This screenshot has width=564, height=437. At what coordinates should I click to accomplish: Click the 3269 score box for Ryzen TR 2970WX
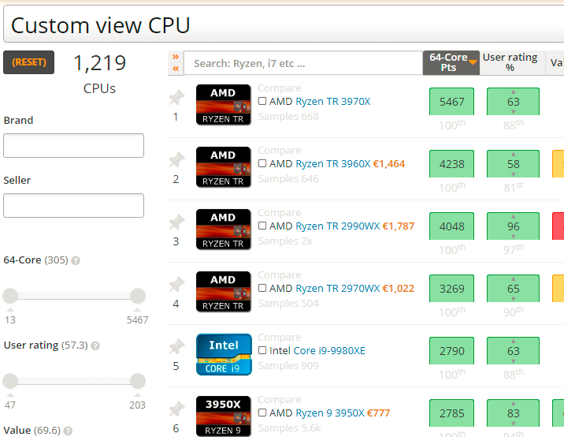(452, 289)
